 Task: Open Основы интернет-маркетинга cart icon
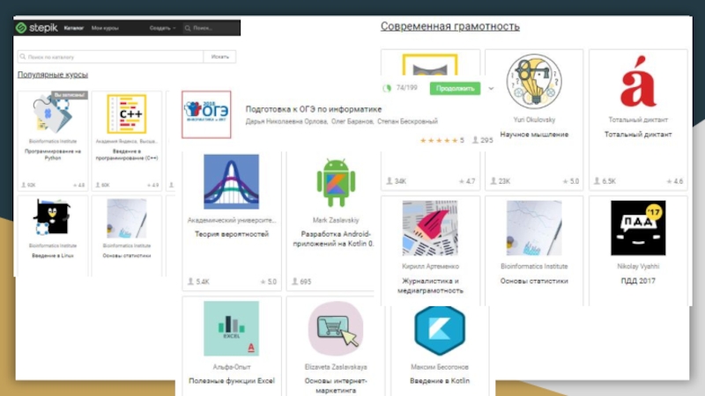336,328
